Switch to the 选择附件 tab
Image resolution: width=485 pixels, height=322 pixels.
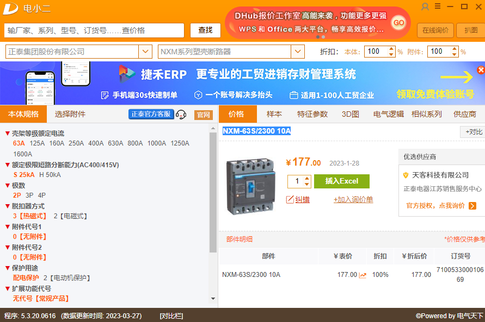tap(70, 114)
